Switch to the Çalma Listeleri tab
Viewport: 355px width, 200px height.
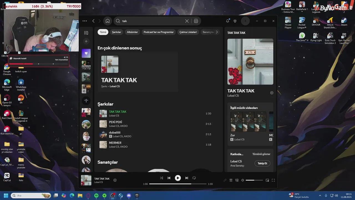tap(188, 32)
